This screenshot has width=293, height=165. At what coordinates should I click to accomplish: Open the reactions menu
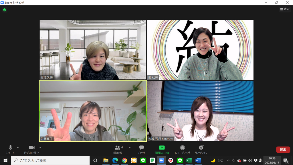(x=201, y=148)
